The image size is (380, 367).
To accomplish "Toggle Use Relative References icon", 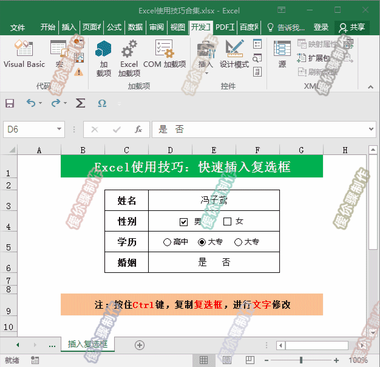I will pyautogui.click(x=79, y=58).
